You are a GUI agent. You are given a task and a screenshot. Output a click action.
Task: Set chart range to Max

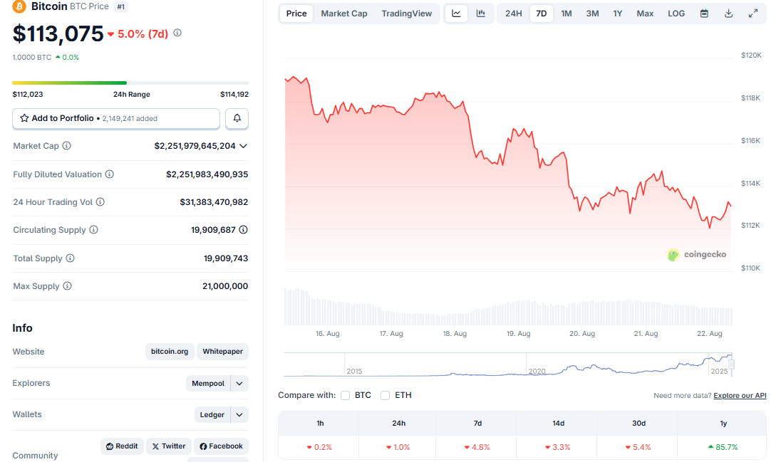click(x=645, y=14)
